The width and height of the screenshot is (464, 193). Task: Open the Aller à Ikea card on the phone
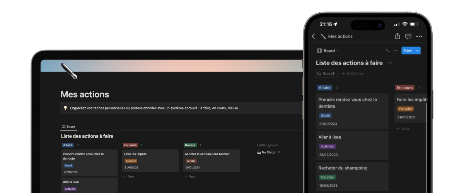click(x=352, y=146)
